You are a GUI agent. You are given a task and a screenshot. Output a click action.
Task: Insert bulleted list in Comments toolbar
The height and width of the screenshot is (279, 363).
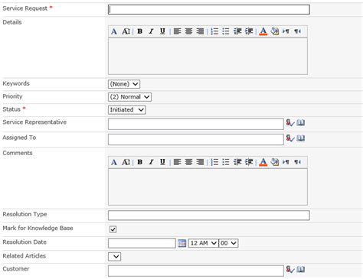tap(226, 162)
